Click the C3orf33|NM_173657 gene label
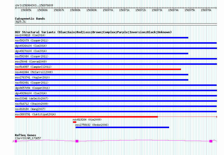The height and width of the screenshot is (155, 224). click(x=28, y=138)
